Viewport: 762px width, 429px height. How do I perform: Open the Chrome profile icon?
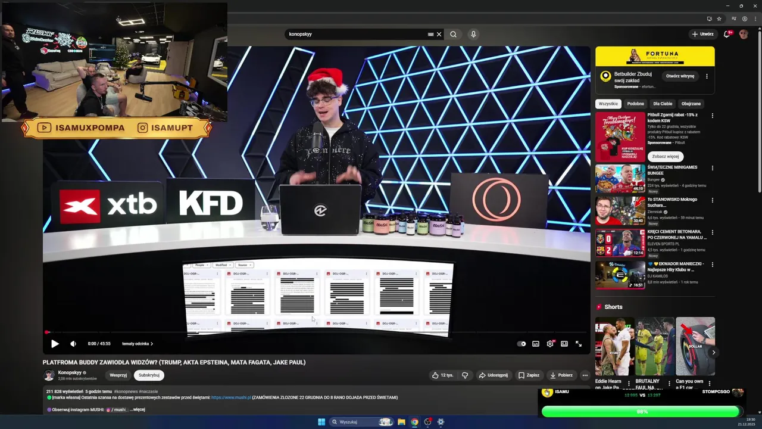tap(744, 18)
